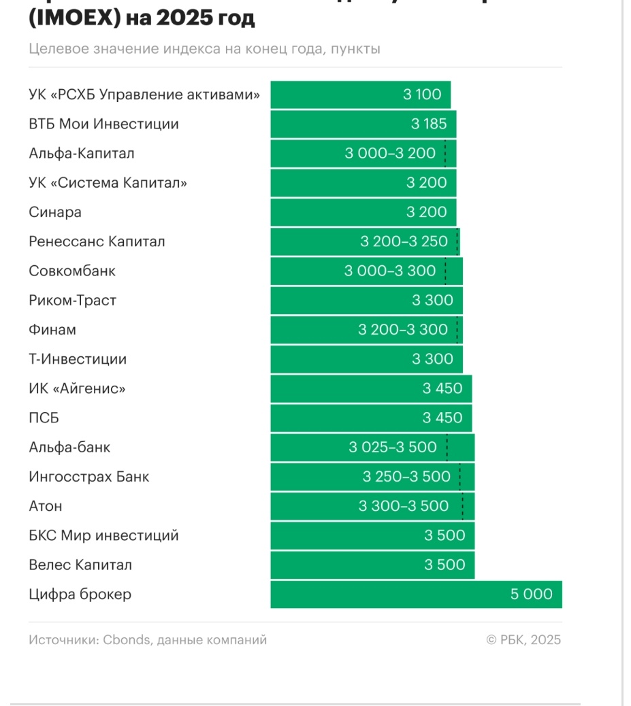Click the Совкомбанк 3 000–3 300 bar

click(366, 271)
